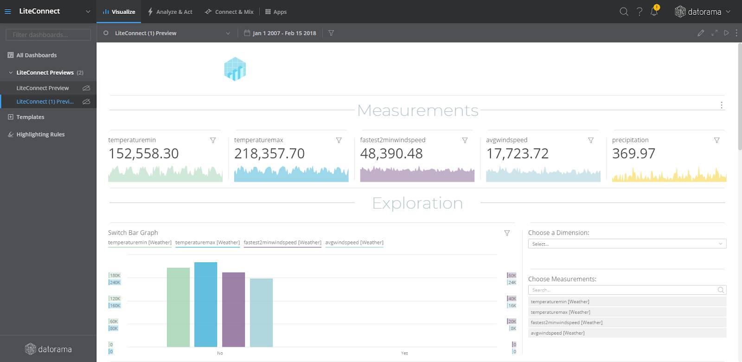Toggle sharing icon next to LiteConnect Preview

(x=86, y=88)
